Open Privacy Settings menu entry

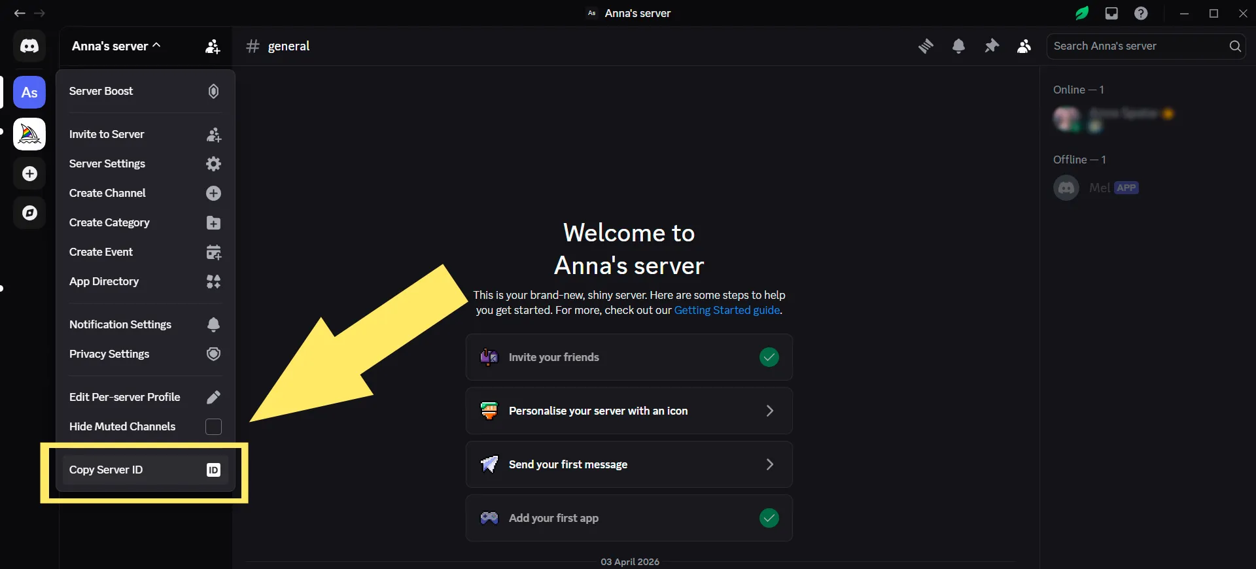[145, 354]
